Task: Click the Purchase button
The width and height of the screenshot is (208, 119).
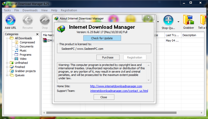Action: [108, 57]
